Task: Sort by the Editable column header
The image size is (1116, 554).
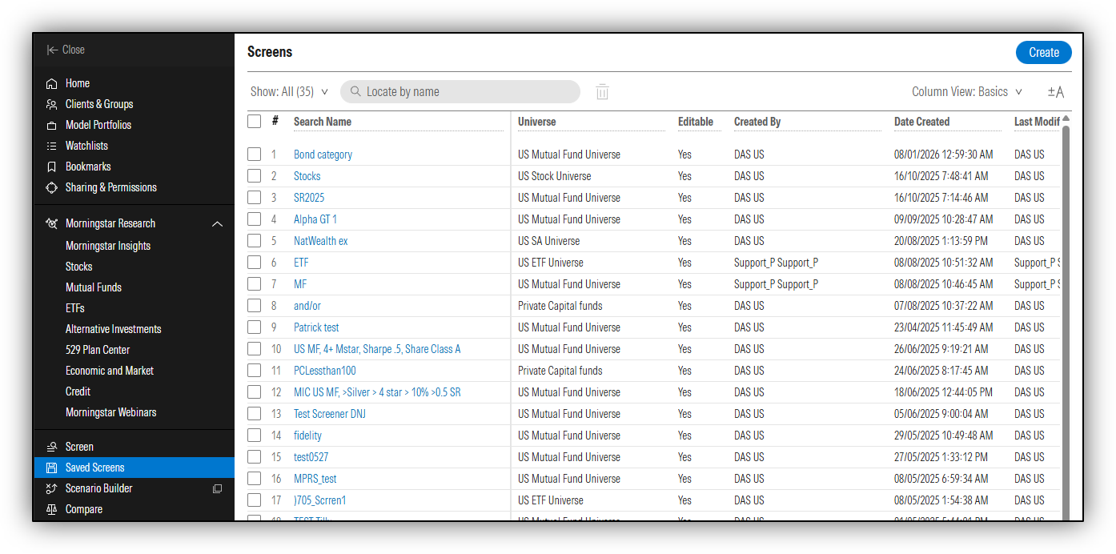Action: [x=696, y=122]
